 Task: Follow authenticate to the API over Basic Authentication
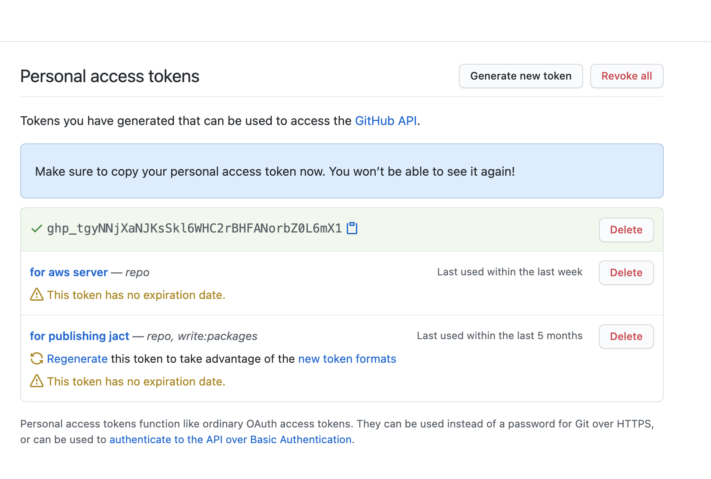[x=231, y=440]
